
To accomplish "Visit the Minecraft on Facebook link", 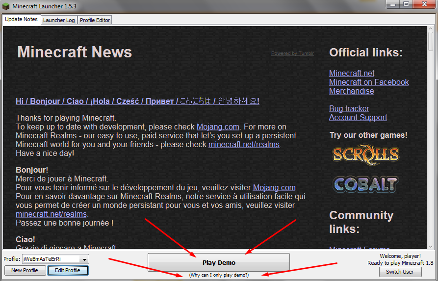I will point(369,82).
